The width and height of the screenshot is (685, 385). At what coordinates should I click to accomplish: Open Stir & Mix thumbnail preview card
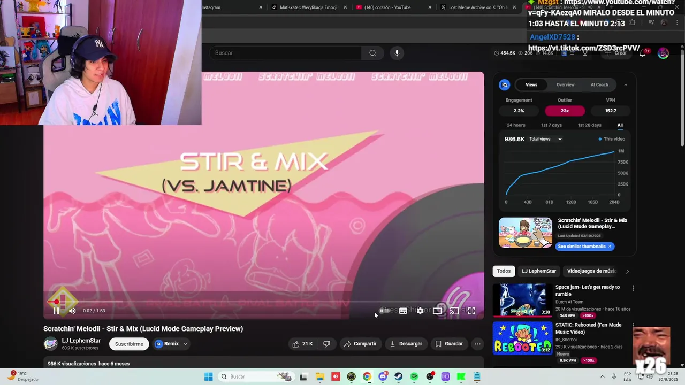pyautogui.click(x=526, y=233)
